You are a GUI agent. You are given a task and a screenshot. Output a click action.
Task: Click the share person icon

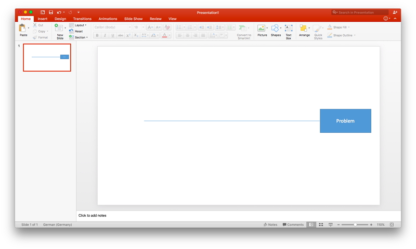pos(395,12)
